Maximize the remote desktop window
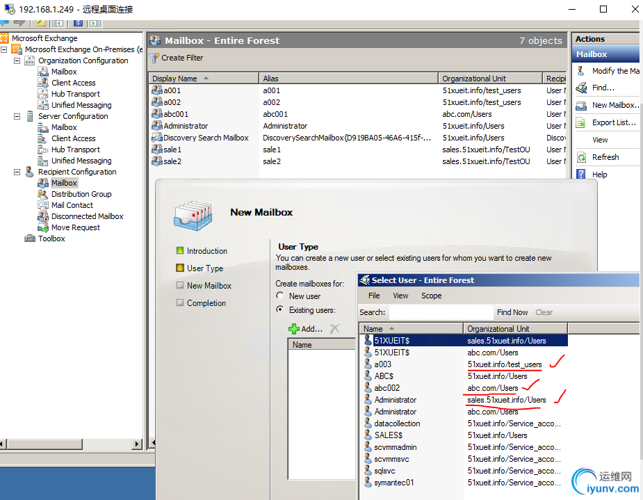This screenshot has height=500, width=643. (603, 9)
